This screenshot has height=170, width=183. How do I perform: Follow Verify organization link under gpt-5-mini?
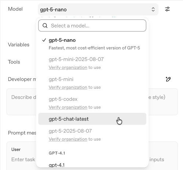click(68, 87)
